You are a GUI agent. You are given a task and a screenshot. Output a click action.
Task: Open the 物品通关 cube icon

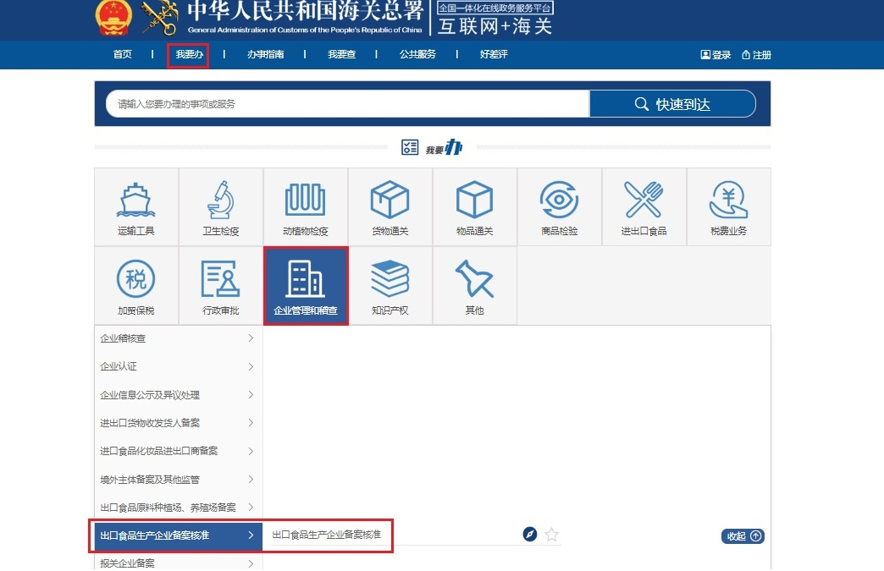pos(474,206)
